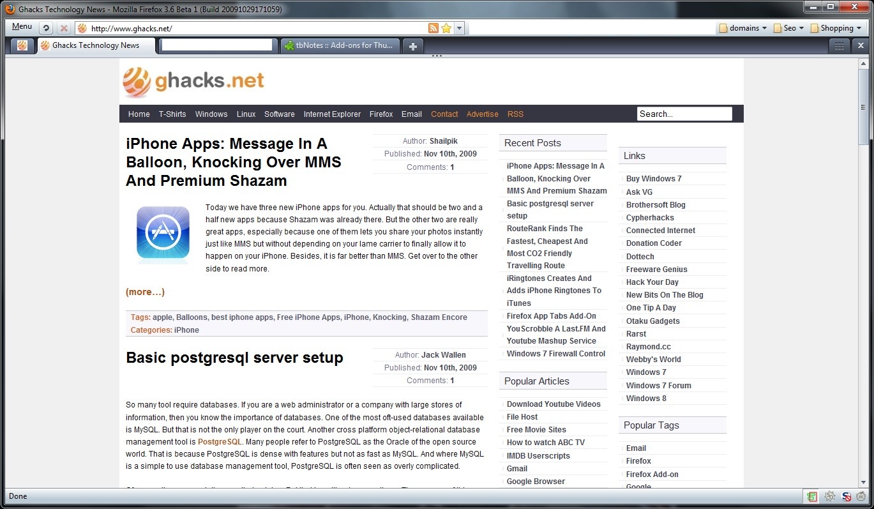This screenshot has height=509, width=874.
Task: Expand the Seo bookmarks folder
Action: (788, 28)
